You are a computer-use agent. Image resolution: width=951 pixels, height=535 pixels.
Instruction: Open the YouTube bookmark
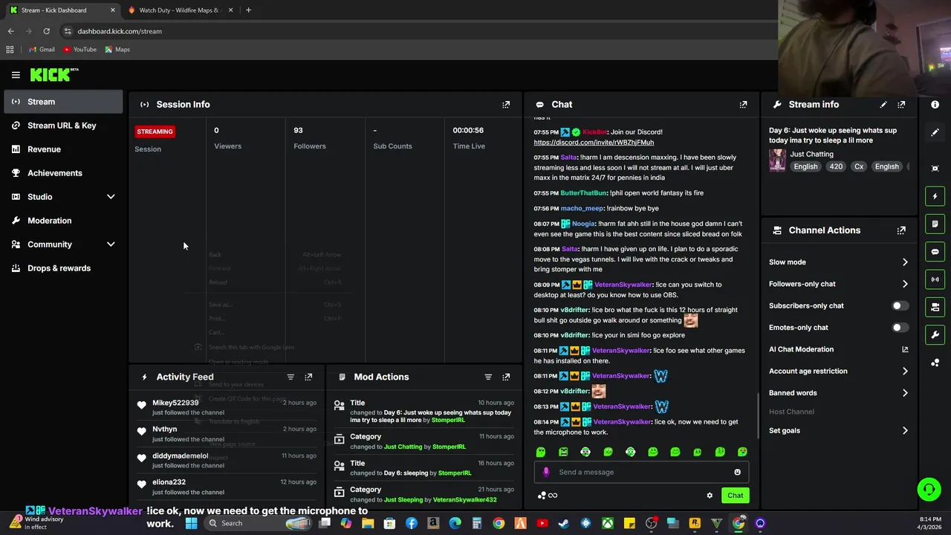coord(79,50)
